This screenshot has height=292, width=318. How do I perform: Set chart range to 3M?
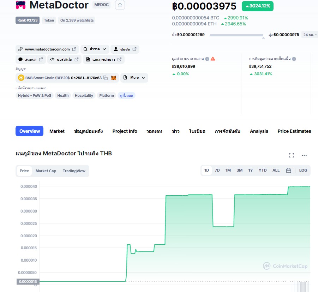tap(240, 170)
